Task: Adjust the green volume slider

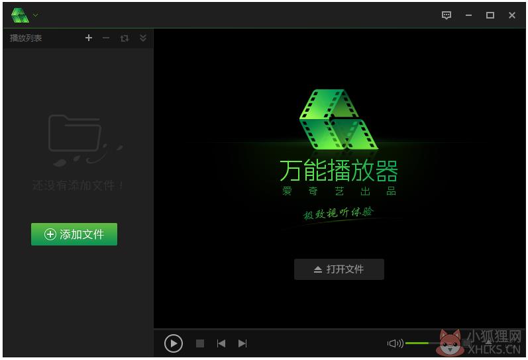Action: (421, 343)
